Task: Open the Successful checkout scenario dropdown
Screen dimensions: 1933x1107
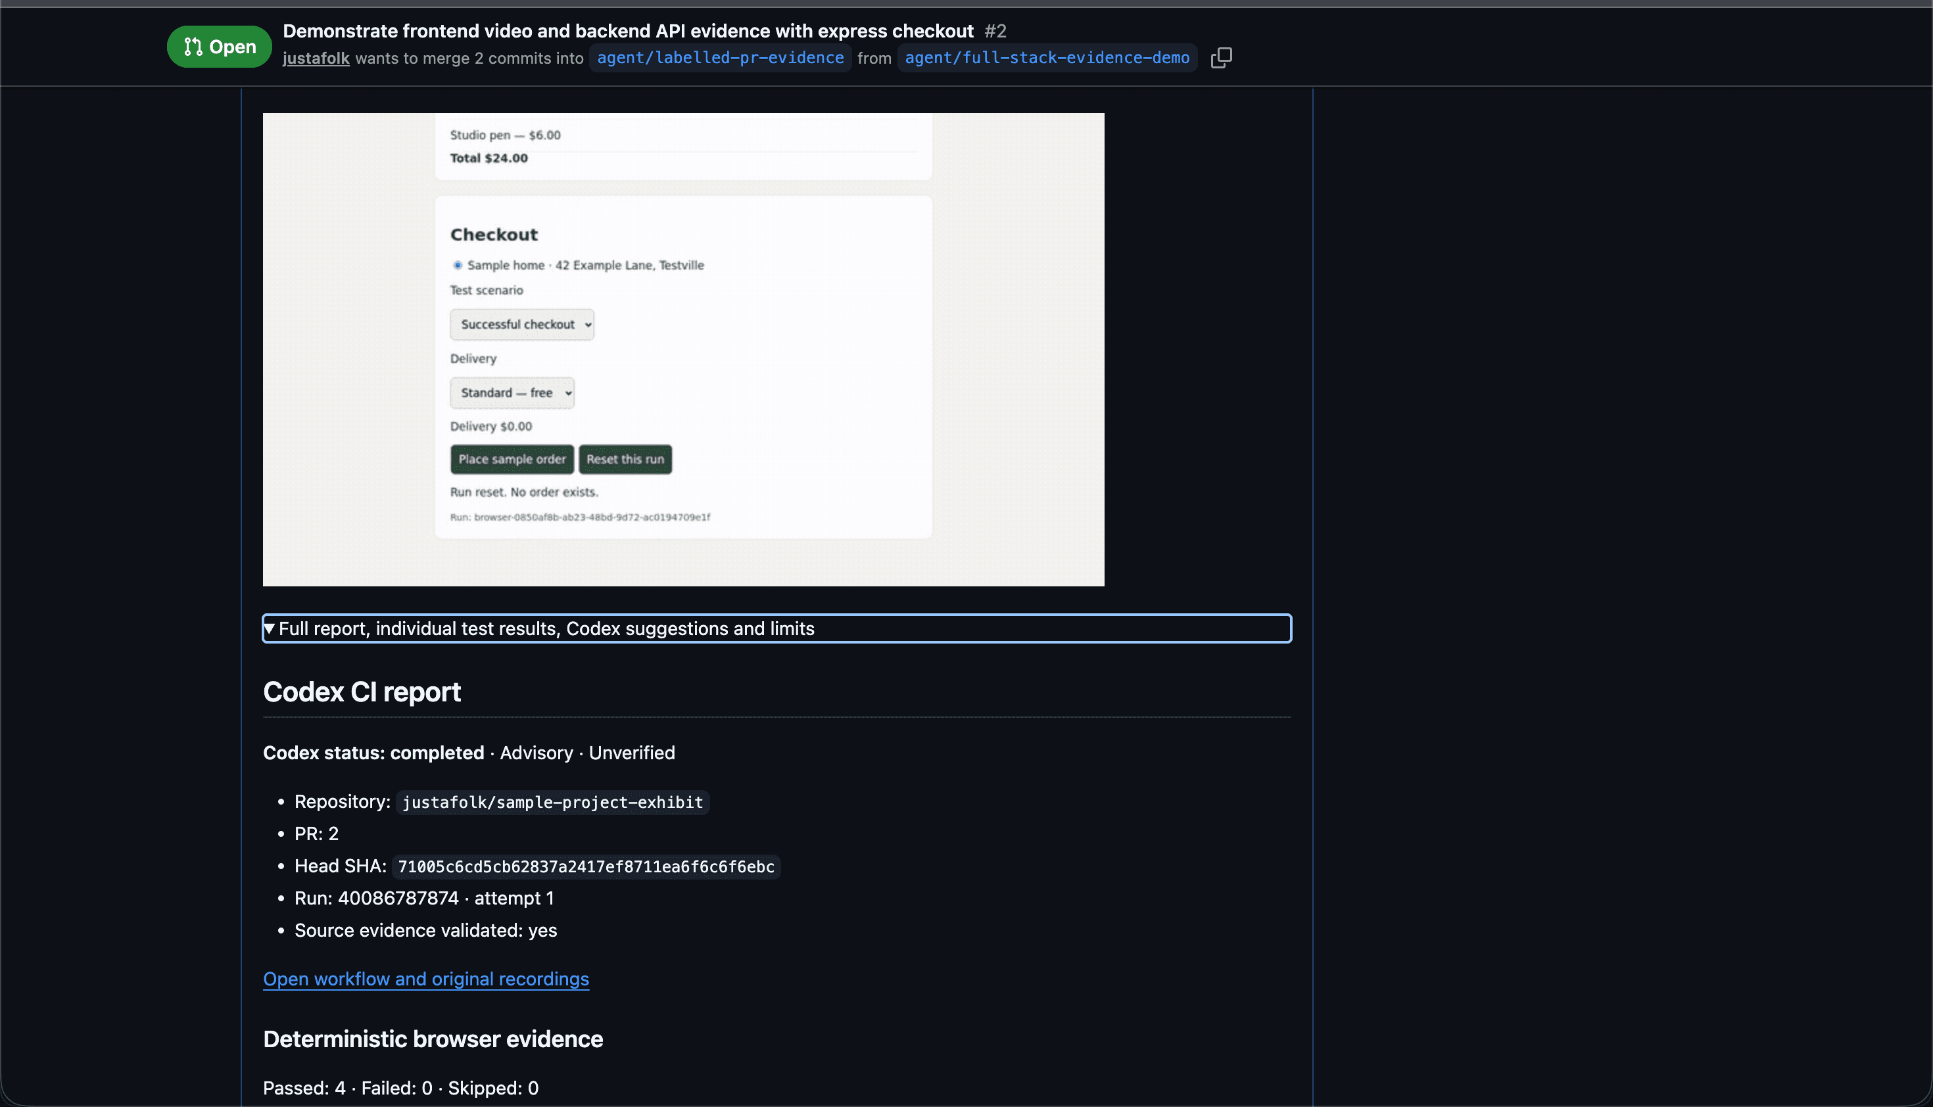Action: pos(521,325)
